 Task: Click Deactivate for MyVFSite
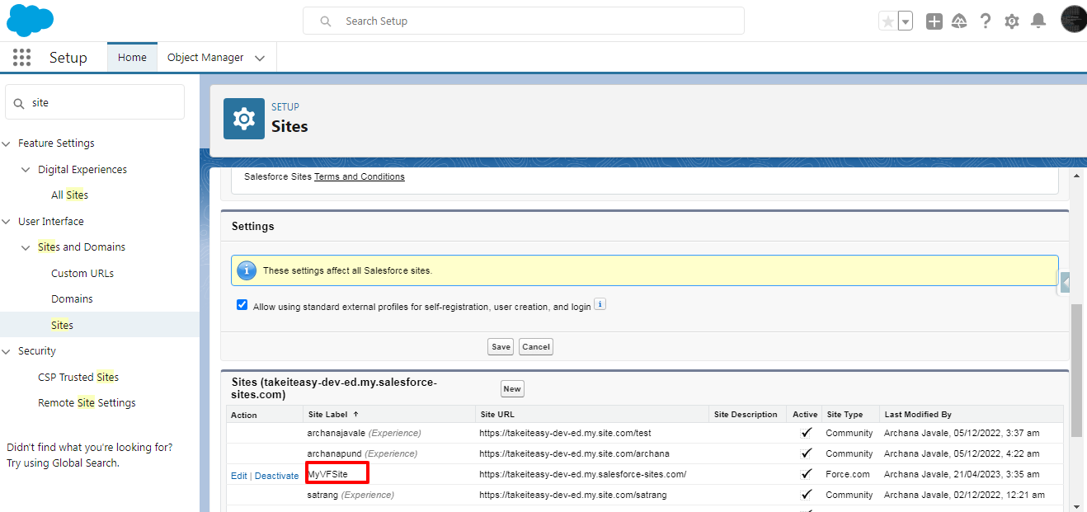tap(276, 476)
